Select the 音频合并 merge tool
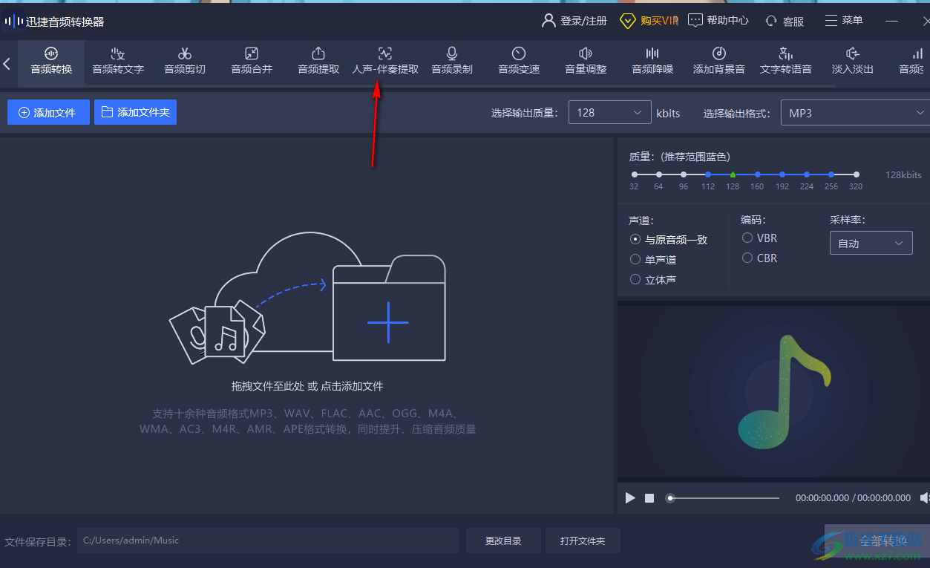This screenshot has width=930, height=568. coord(252,61)
